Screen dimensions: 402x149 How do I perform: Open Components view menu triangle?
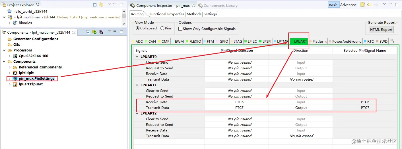click(109, 32)
